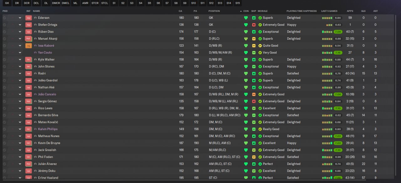Click Issa Kaboré's yellow match sharpness icon
This screenshot has height=183, width=401.
(254, 46)
